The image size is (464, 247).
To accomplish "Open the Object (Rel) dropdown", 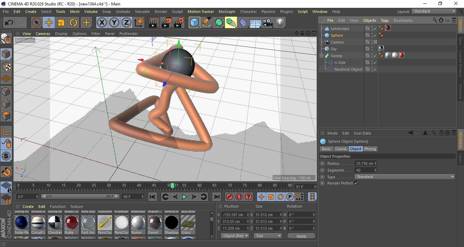I will pos(235,236).
